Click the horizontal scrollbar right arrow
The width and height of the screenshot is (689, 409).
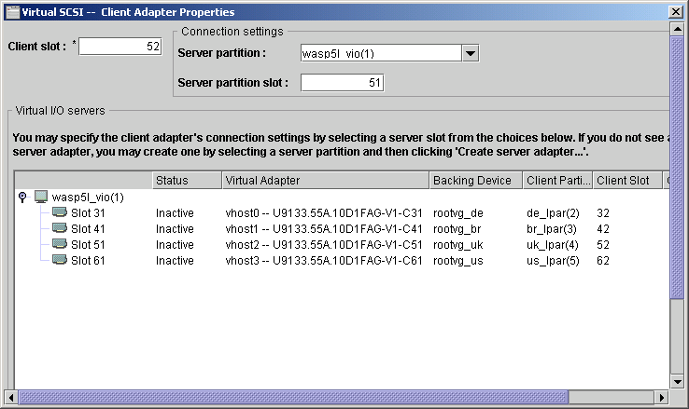(661, 398)
